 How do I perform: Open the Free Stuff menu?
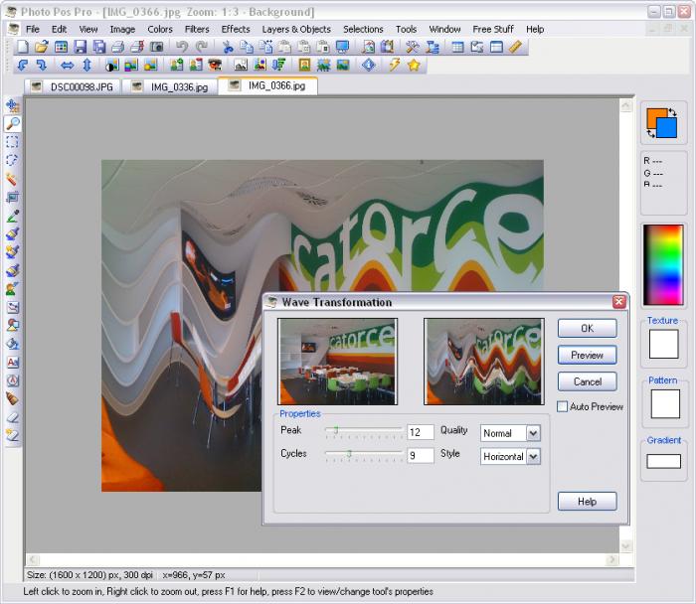(x=493, y=29)
